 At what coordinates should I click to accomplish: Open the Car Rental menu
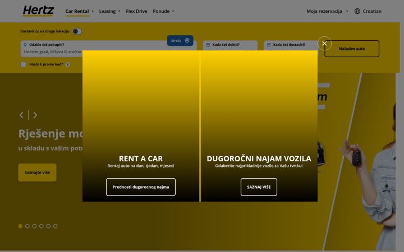[77, 11]
